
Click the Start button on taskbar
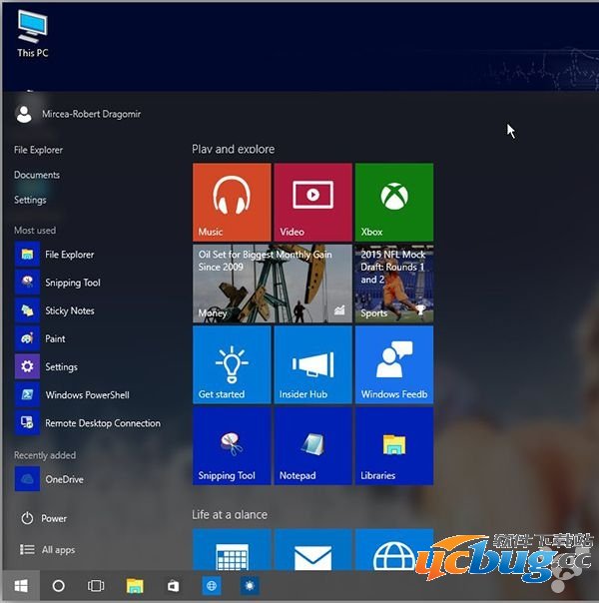point(21,586)
